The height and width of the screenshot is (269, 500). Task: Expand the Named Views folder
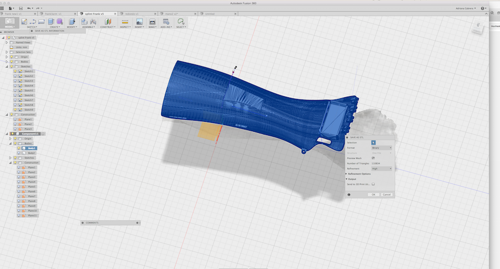(6, 42)
